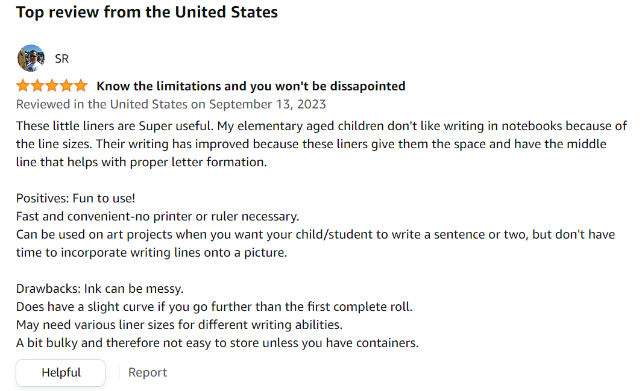Click the first orange rating star
642x391 pixels.
click(23, 86)
